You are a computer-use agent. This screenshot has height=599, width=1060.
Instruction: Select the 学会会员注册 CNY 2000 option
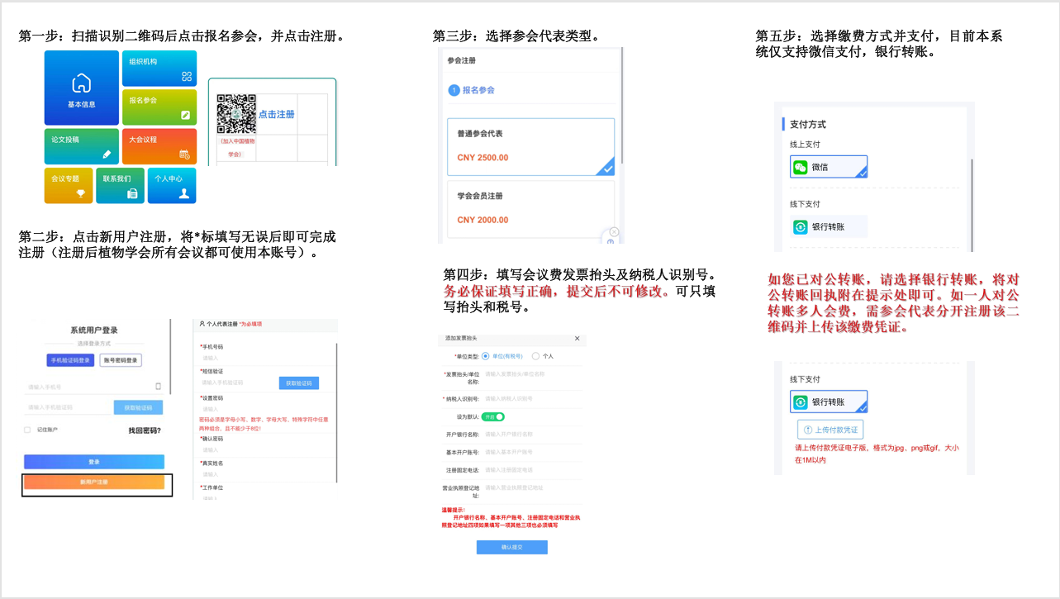[x=530, y=208]
